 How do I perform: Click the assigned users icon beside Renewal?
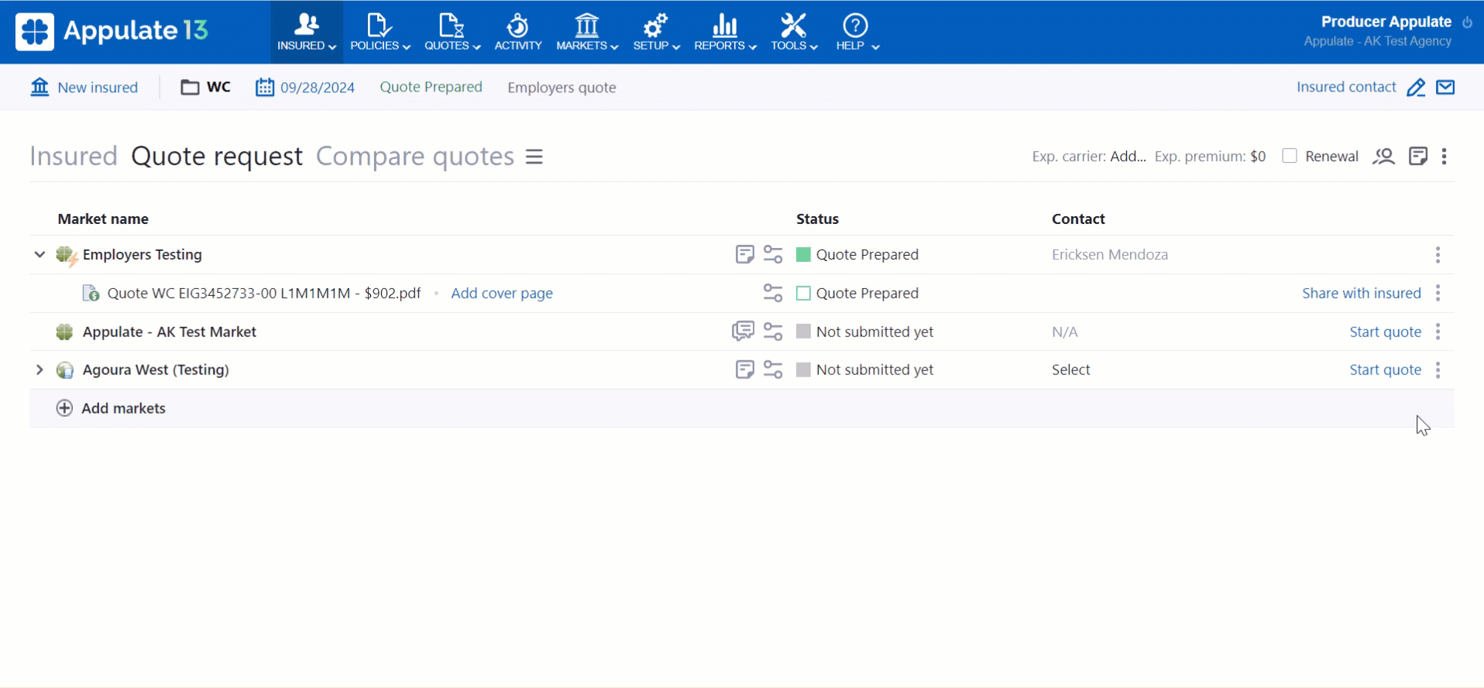pos(1383,157)
